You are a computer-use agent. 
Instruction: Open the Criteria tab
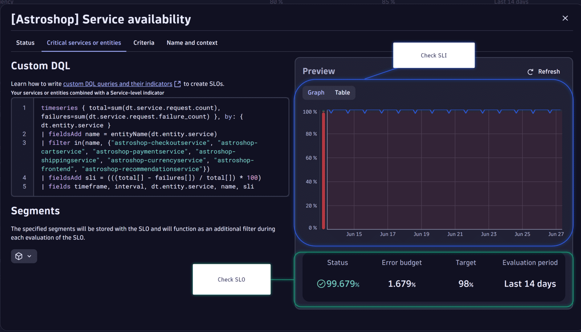point(144,42)
